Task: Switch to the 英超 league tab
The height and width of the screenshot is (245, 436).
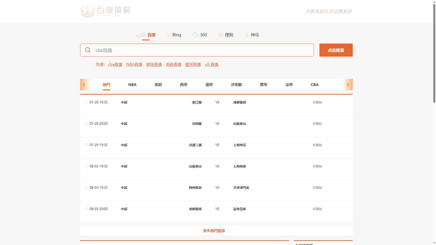Action: [158, 85]
